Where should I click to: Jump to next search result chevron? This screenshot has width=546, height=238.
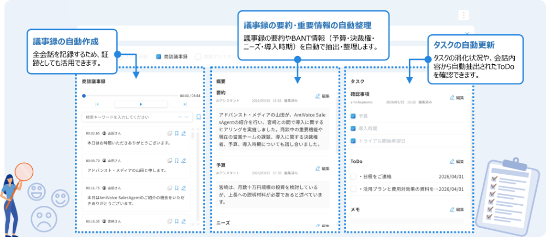[187, 117]
